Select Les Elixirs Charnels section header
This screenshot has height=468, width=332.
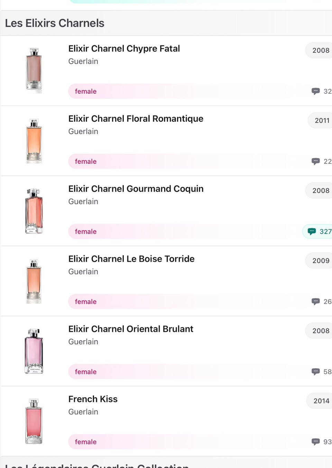pyautogui.click(x=54, y=23)
